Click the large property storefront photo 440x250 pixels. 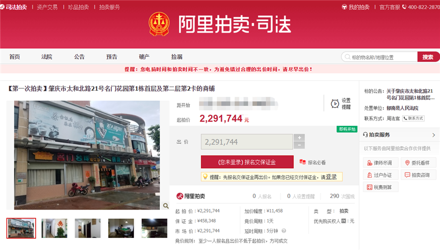[87, 155]
